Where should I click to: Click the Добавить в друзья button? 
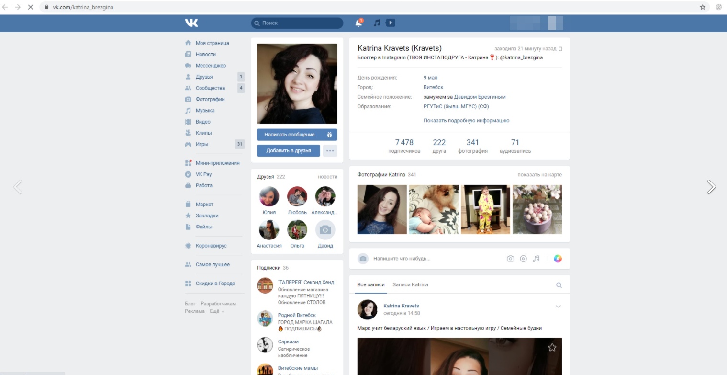289,150
